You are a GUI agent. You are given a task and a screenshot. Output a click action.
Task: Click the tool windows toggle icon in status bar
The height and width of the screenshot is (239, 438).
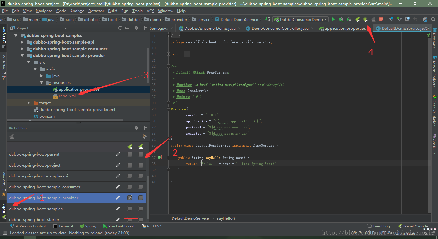[x=5, y=233]
